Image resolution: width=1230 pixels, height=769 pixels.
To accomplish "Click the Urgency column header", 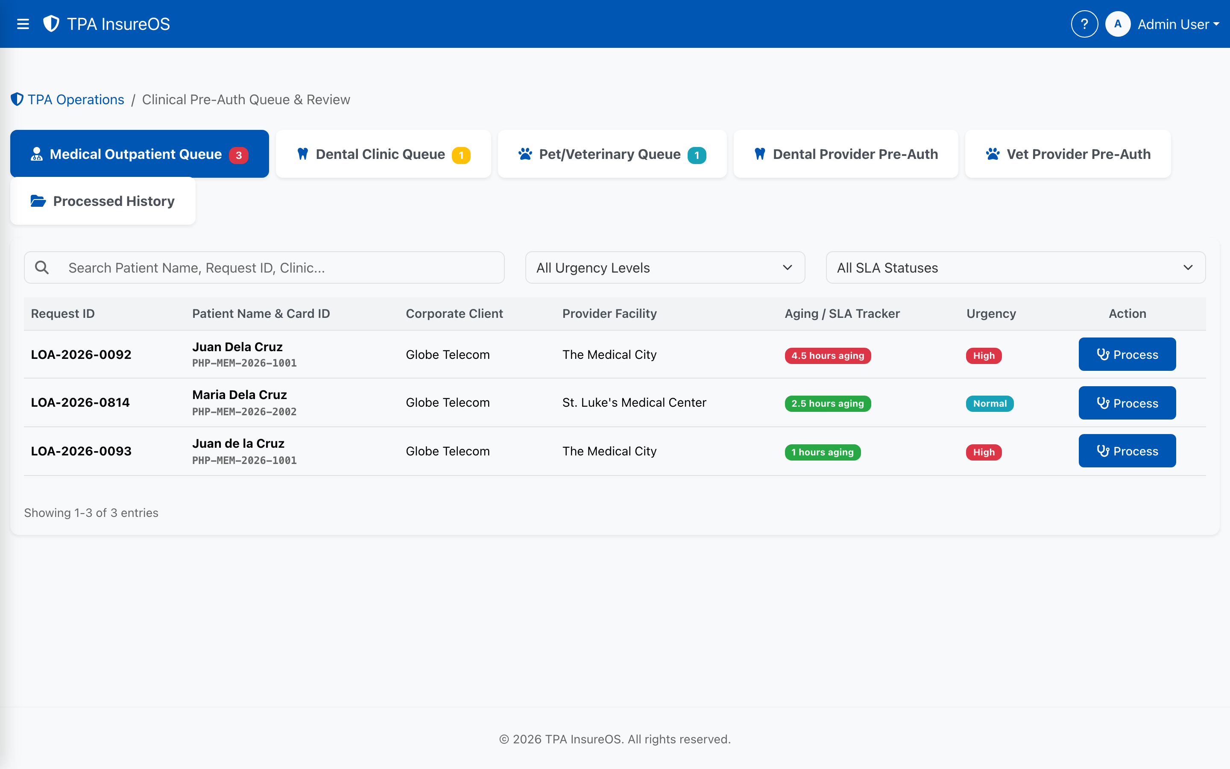I will point(990,313).
